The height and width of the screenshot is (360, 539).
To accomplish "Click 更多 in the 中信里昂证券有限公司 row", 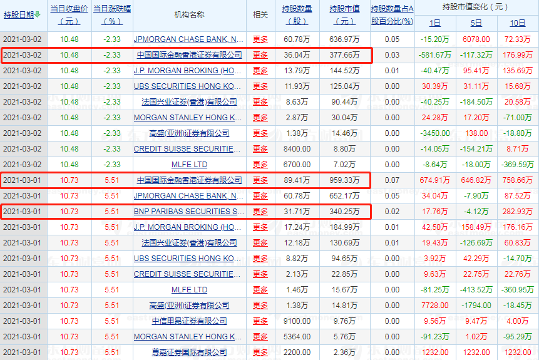I will coord(260,321).
